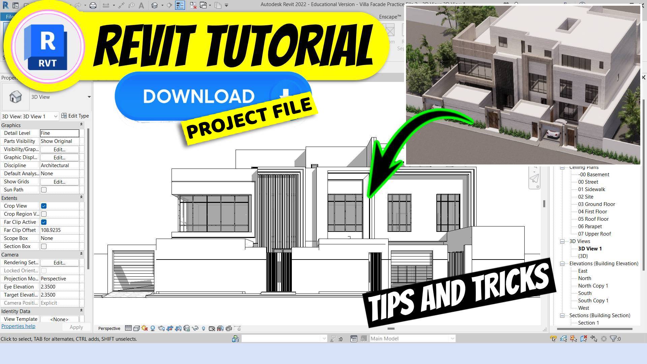Click the Print icon in quick access toolbar
Image resolution: width=647 pixels, height=364 pixels.
click(x=93, y=5)
